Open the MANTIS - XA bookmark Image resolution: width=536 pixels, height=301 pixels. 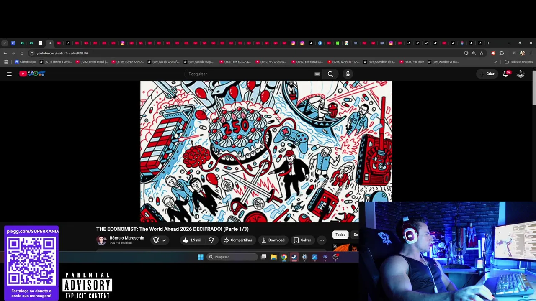344,62
